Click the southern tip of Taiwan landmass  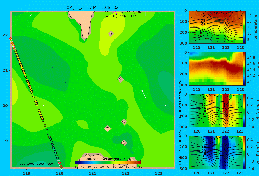[85, 38]
